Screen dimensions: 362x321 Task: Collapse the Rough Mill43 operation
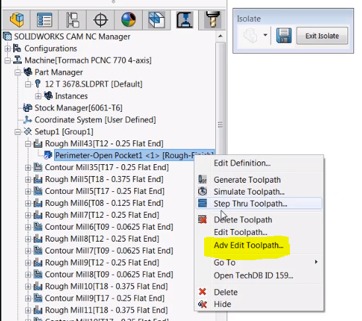(x=28, y=144)
